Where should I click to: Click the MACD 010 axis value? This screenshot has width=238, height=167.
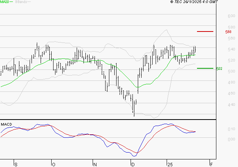(232, 129)
